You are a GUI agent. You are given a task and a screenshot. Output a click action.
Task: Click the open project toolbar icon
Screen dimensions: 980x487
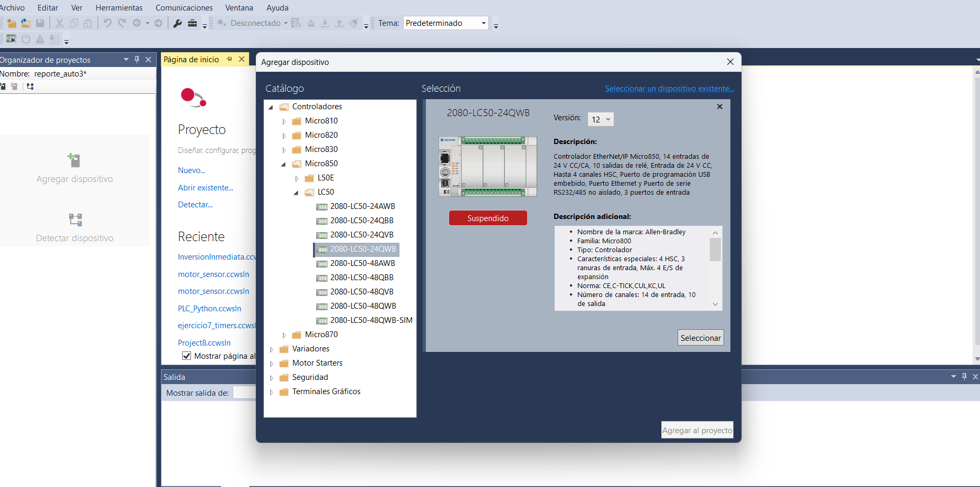tap(25, 23)
